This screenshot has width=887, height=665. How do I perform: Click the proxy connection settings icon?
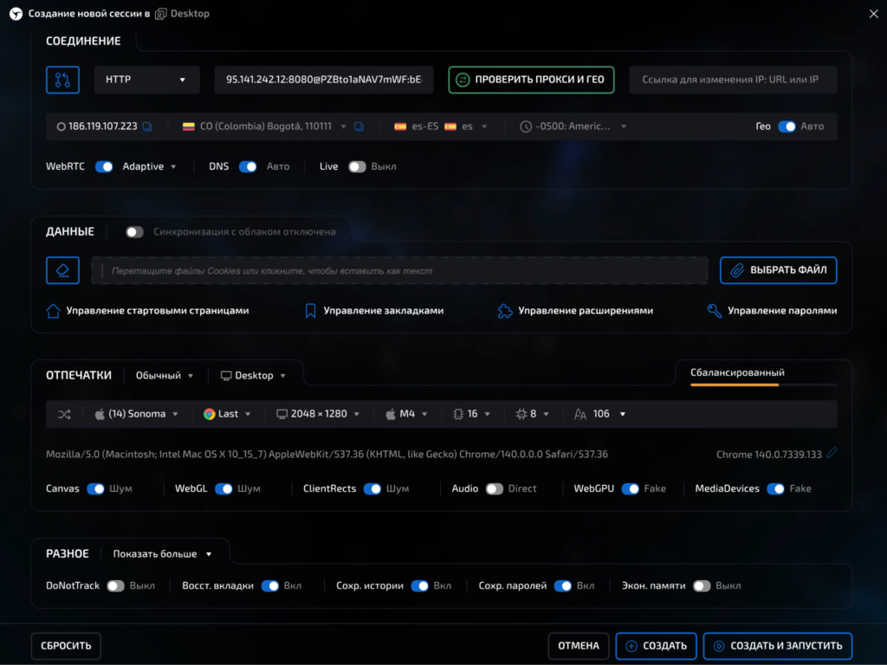pyautogui.click(x=62, y=80)
